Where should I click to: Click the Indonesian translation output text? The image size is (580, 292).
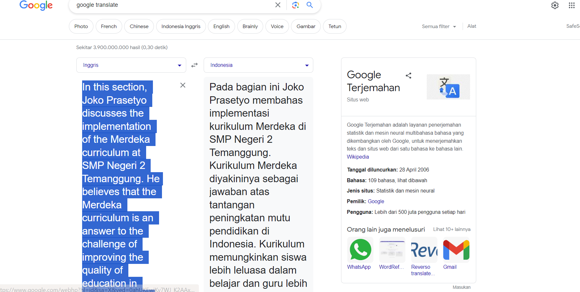258,185
